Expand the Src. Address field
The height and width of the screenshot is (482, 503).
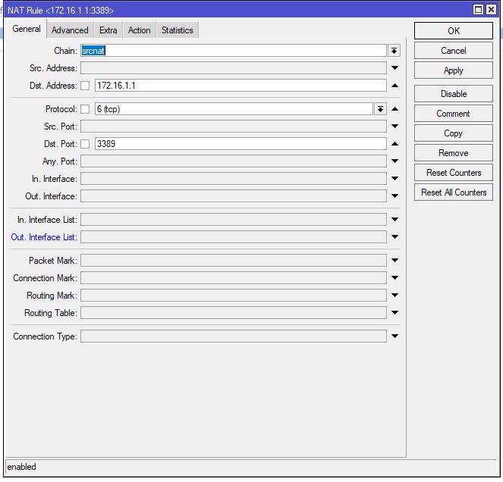(x=395, y=68)
